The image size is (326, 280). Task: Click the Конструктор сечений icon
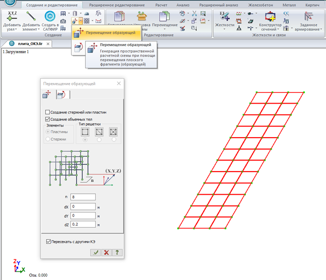270,16
